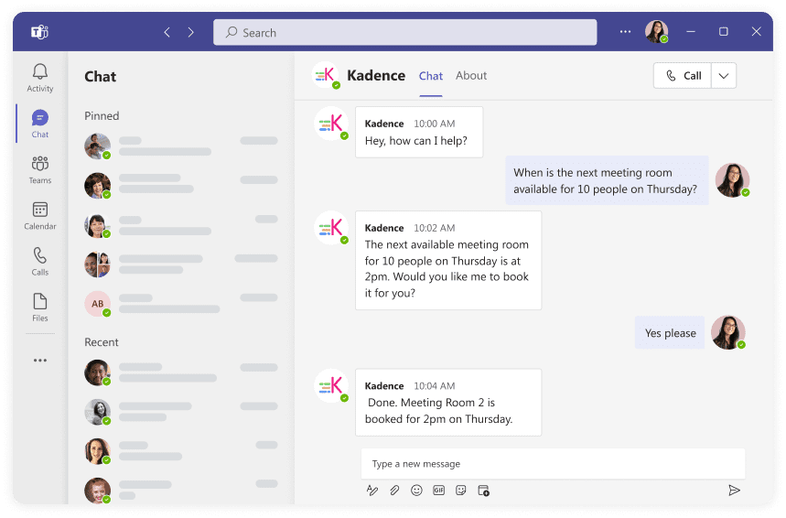
Task: Minimize the Teams window
Action: pos(691,32)
